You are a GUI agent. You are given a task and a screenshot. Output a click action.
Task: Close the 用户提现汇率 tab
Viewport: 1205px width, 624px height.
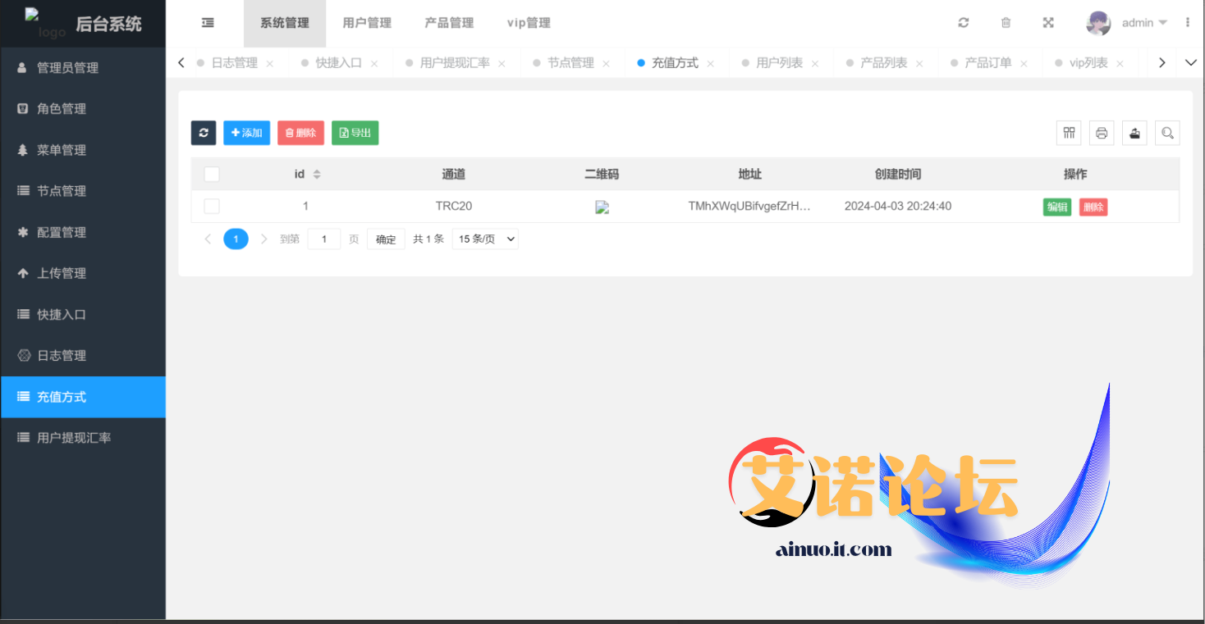(x=502, y=63)
